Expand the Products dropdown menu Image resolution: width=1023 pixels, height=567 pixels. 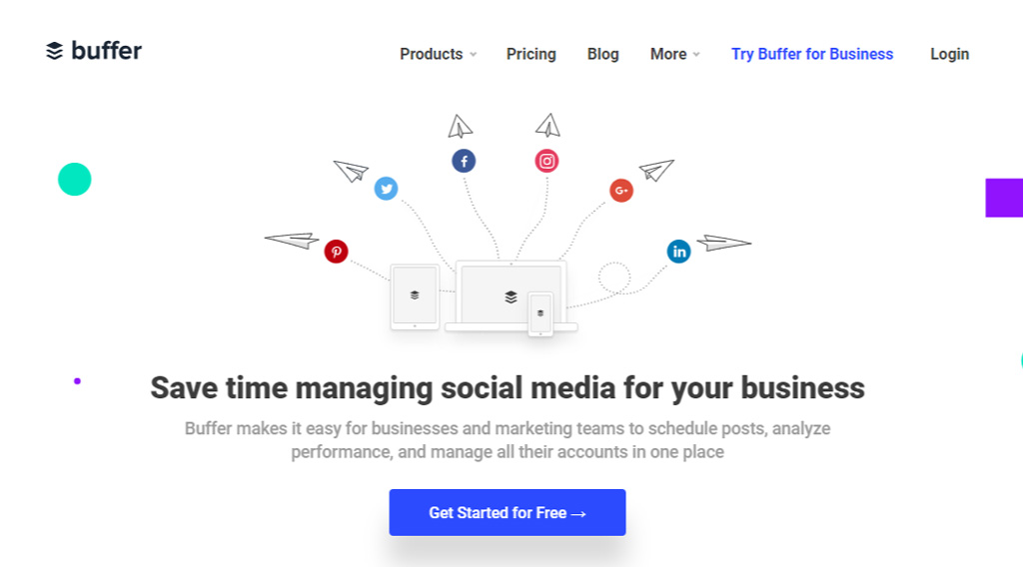(438, 54)
